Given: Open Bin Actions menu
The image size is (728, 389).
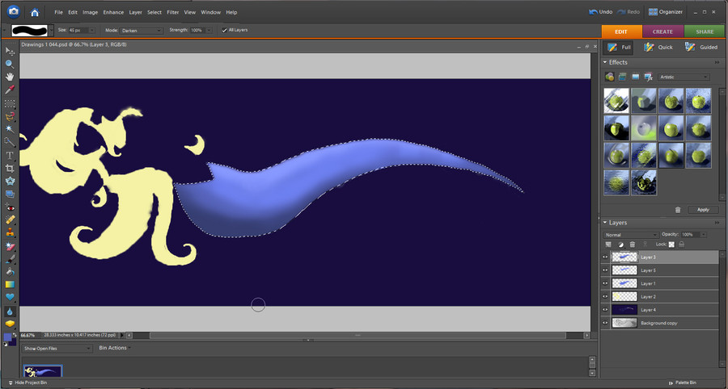Looking at the screenshot, I should point(114,348).
